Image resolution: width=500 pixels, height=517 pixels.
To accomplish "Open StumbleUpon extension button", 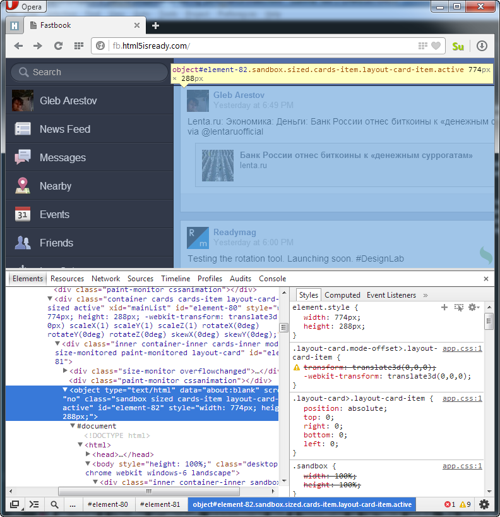I will click(458, 46).
